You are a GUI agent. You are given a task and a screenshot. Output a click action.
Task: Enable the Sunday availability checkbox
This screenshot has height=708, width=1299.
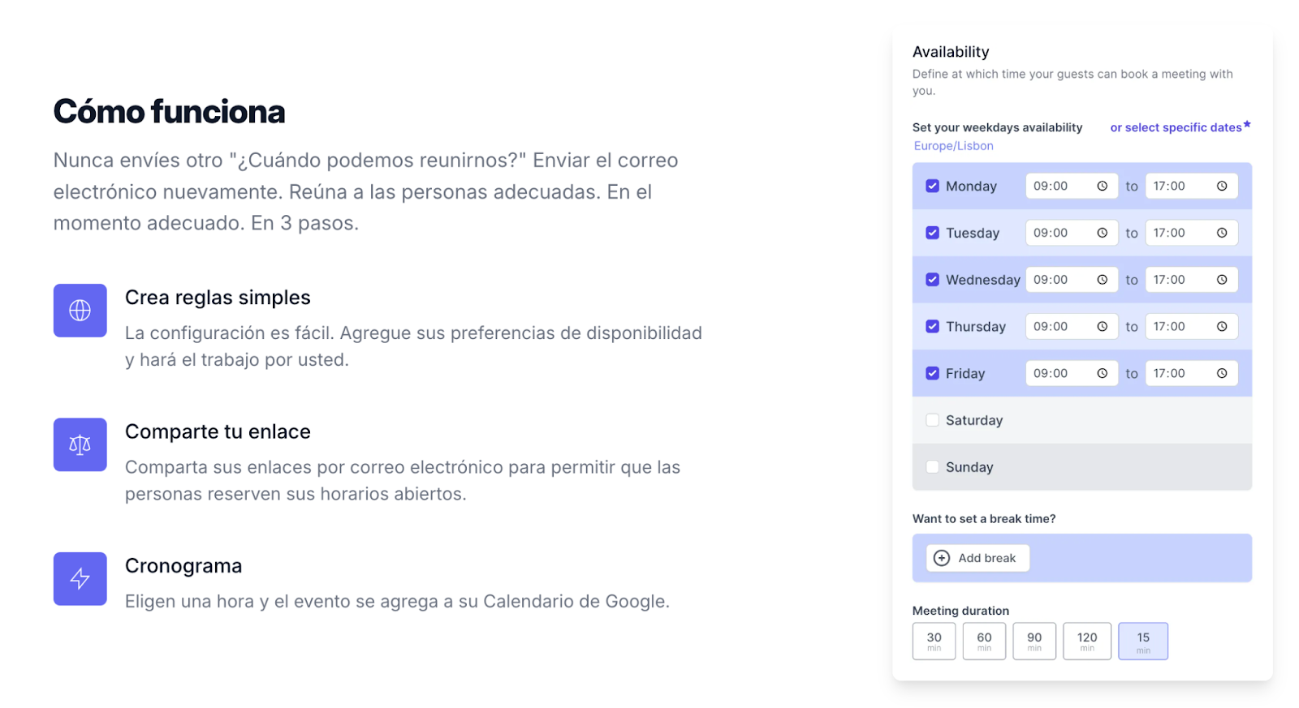point(933,467)
